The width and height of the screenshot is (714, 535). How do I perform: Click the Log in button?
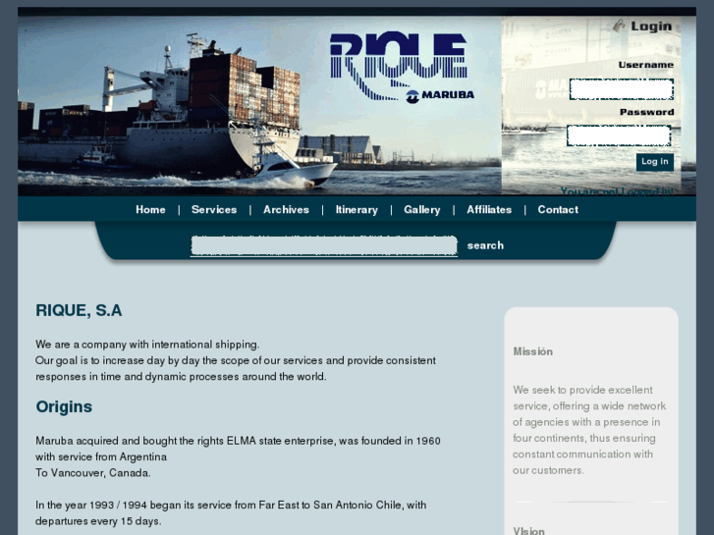[x=655, y=162]
